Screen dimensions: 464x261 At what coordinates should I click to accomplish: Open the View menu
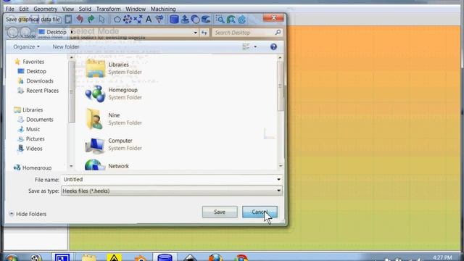68,9
